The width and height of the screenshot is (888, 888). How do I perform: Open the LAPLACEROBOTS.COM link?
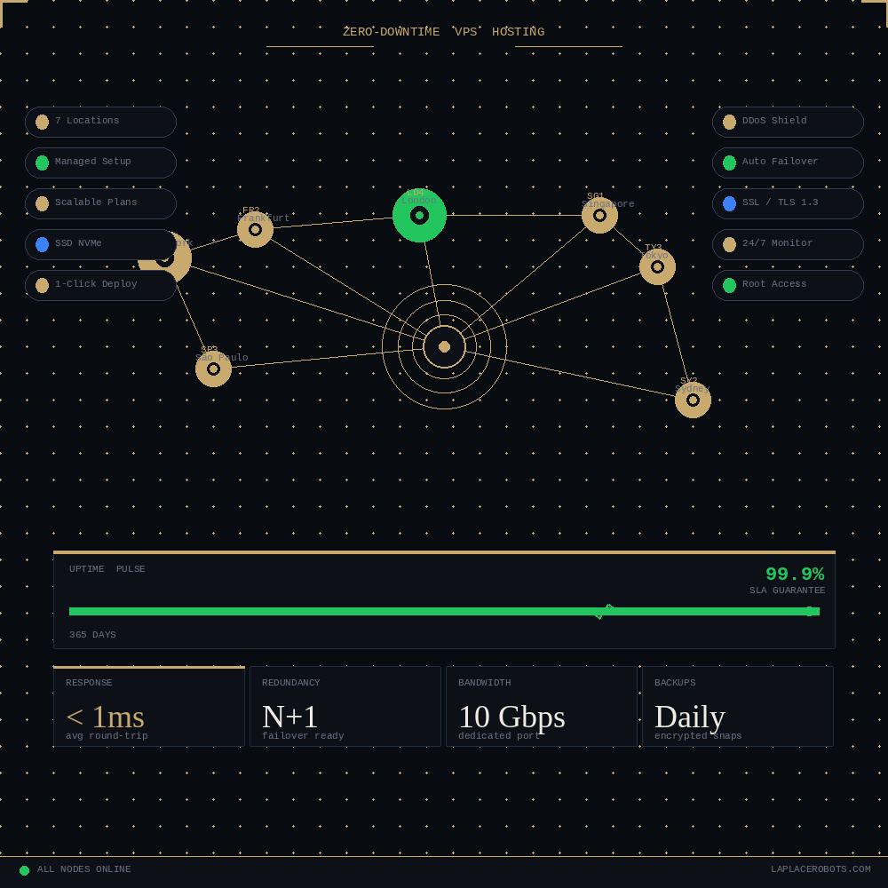[x=821, y=869]
